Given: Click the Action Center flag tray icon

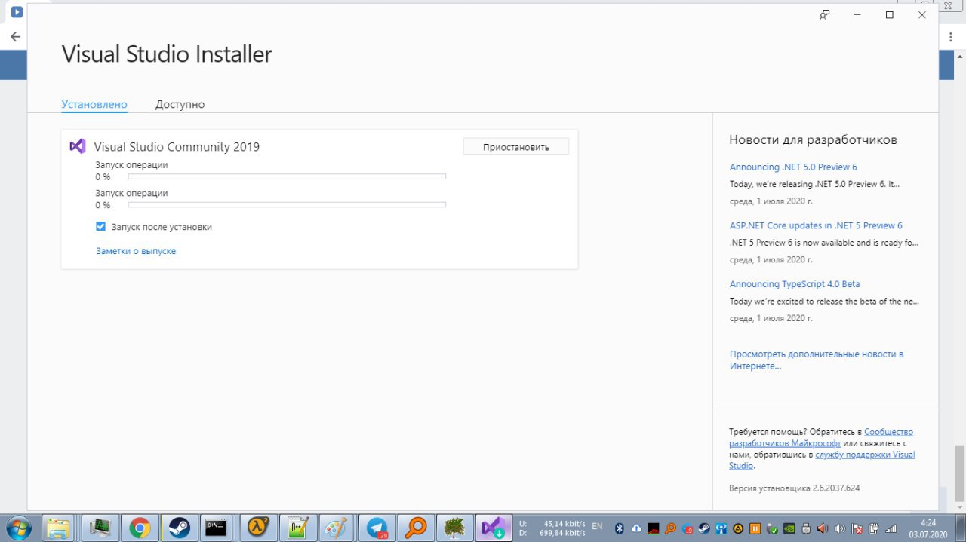Looking at the screenshot, I should pos(857,528).
